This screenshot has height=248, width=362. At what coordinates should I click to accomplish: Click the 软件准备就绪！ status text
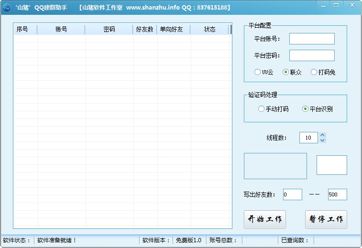click(x=56, y=240)
